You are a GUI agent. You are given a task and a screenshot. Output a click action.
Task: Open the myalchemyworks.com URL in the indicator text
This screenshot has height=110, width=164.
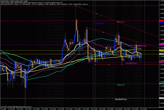[x=54, y=3]
